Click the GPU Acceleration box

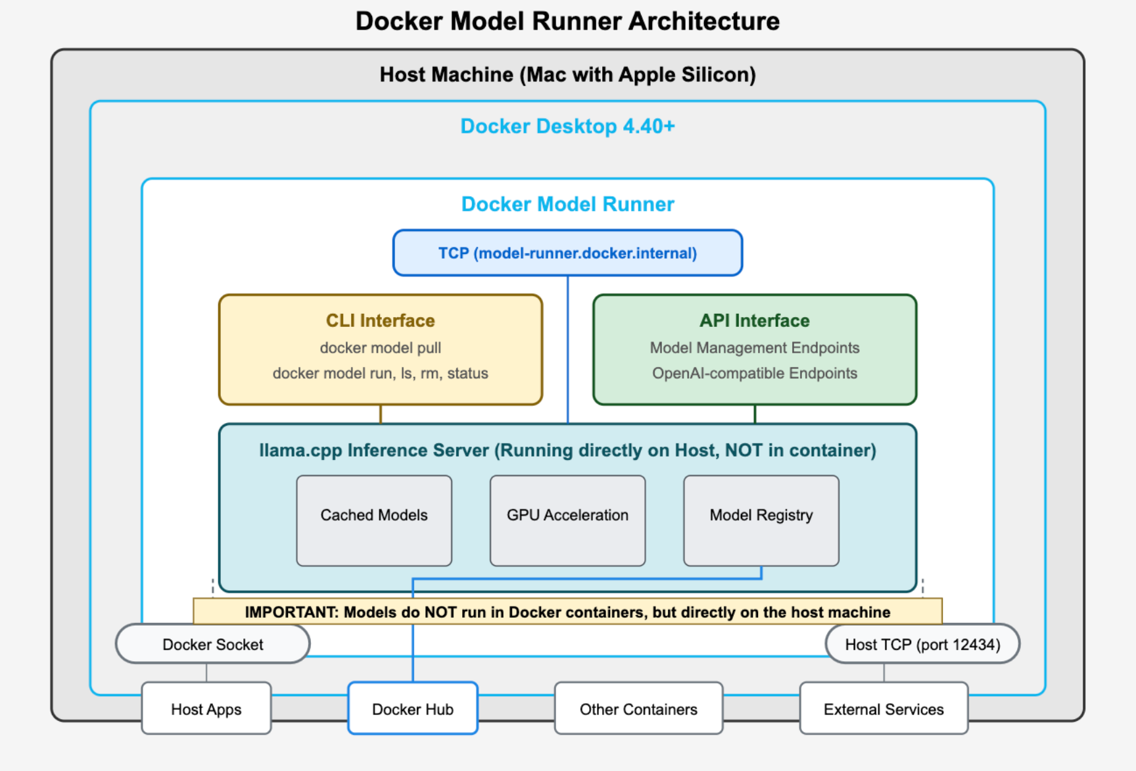(x=567, y=520)
